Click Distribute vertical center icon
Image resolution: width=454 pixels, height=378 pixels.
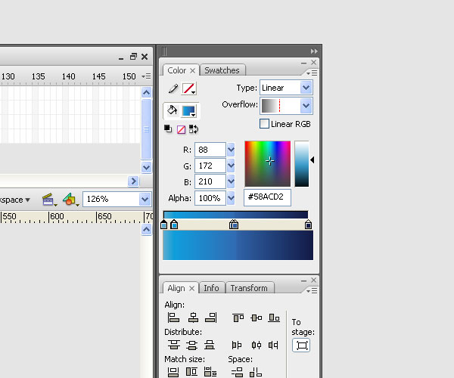coord(191,345)
